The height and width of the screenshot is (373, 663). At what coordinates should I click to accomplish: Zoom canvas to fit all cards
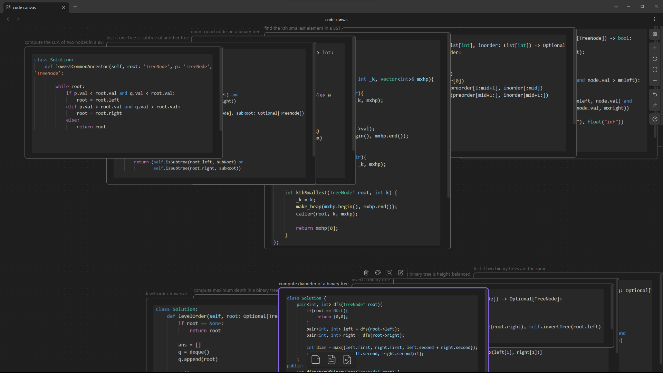[655, 70]
